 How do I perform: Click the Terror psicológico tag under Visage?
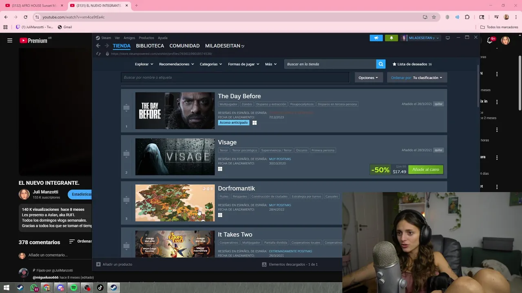[x=245, y=150]
